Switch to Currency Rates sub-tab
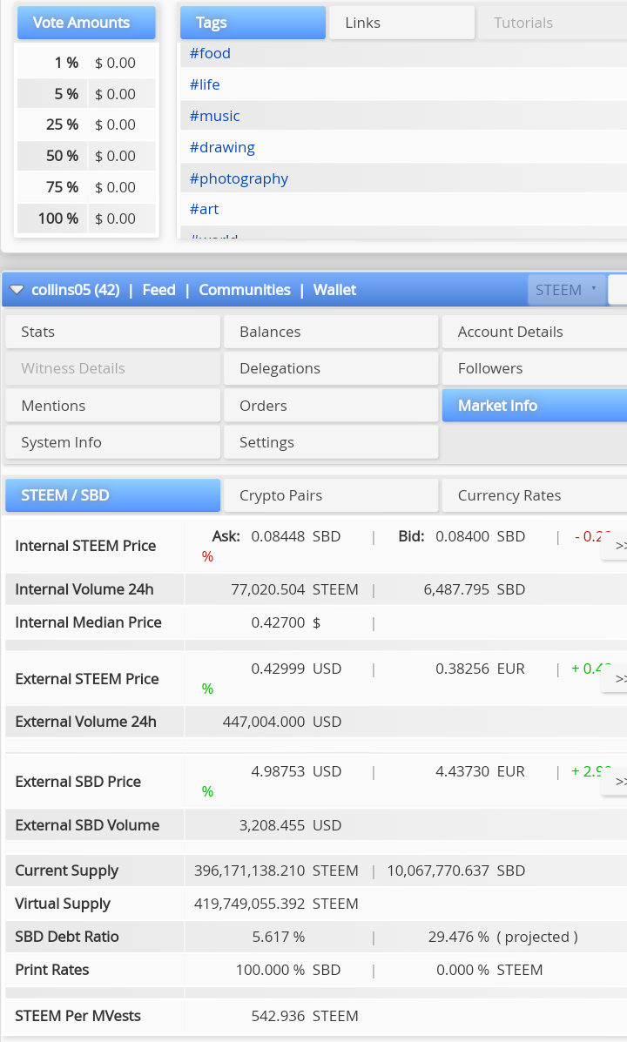627x1042 pixels. [535, 495]
